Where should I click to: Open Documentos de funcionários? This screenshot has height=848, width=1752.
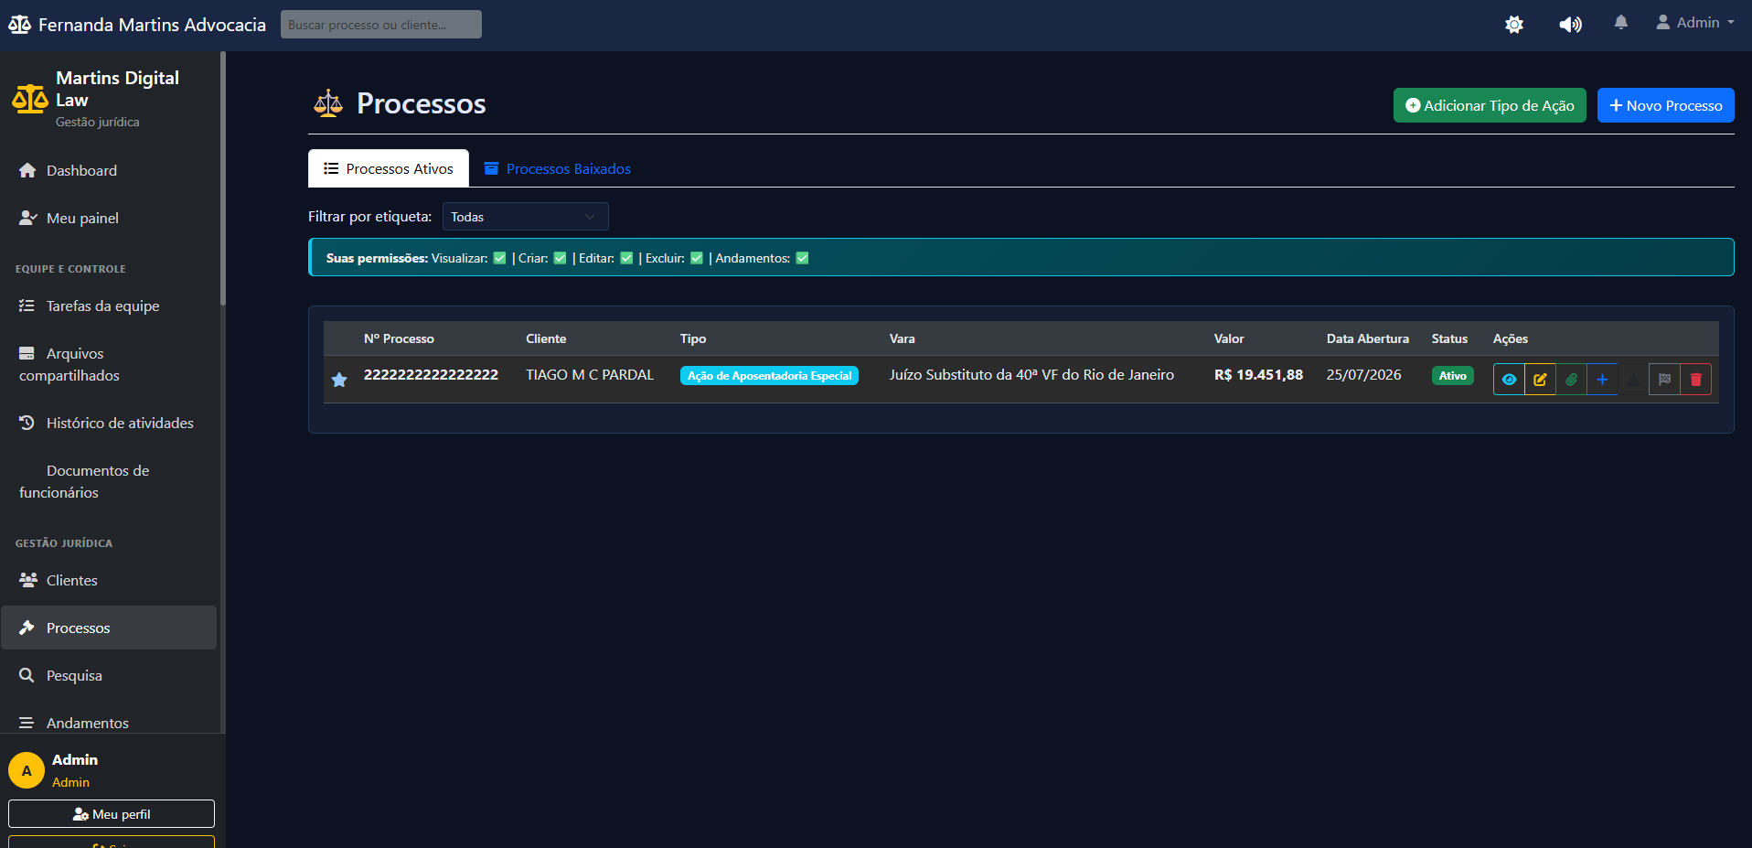coord(109,481)
